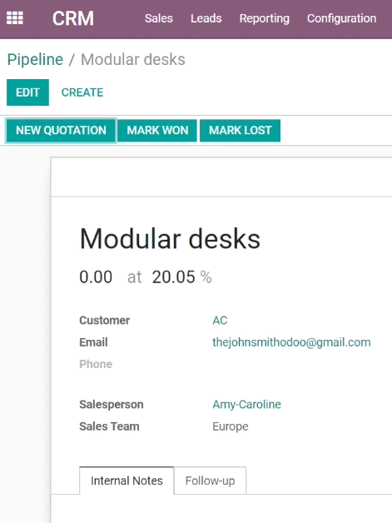The width and height of the screenshot is (392, 523).
Task: Click the 20.05 probability value
Action: point(173,276)
